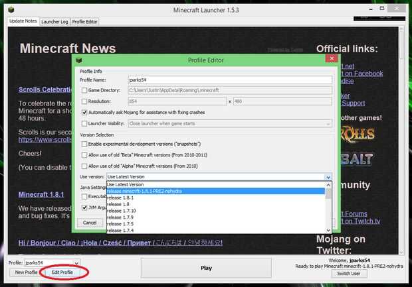Maximize the Minecraft Launcher window
This screenshot has height=287, width=412.
click(x=382, y=9)
